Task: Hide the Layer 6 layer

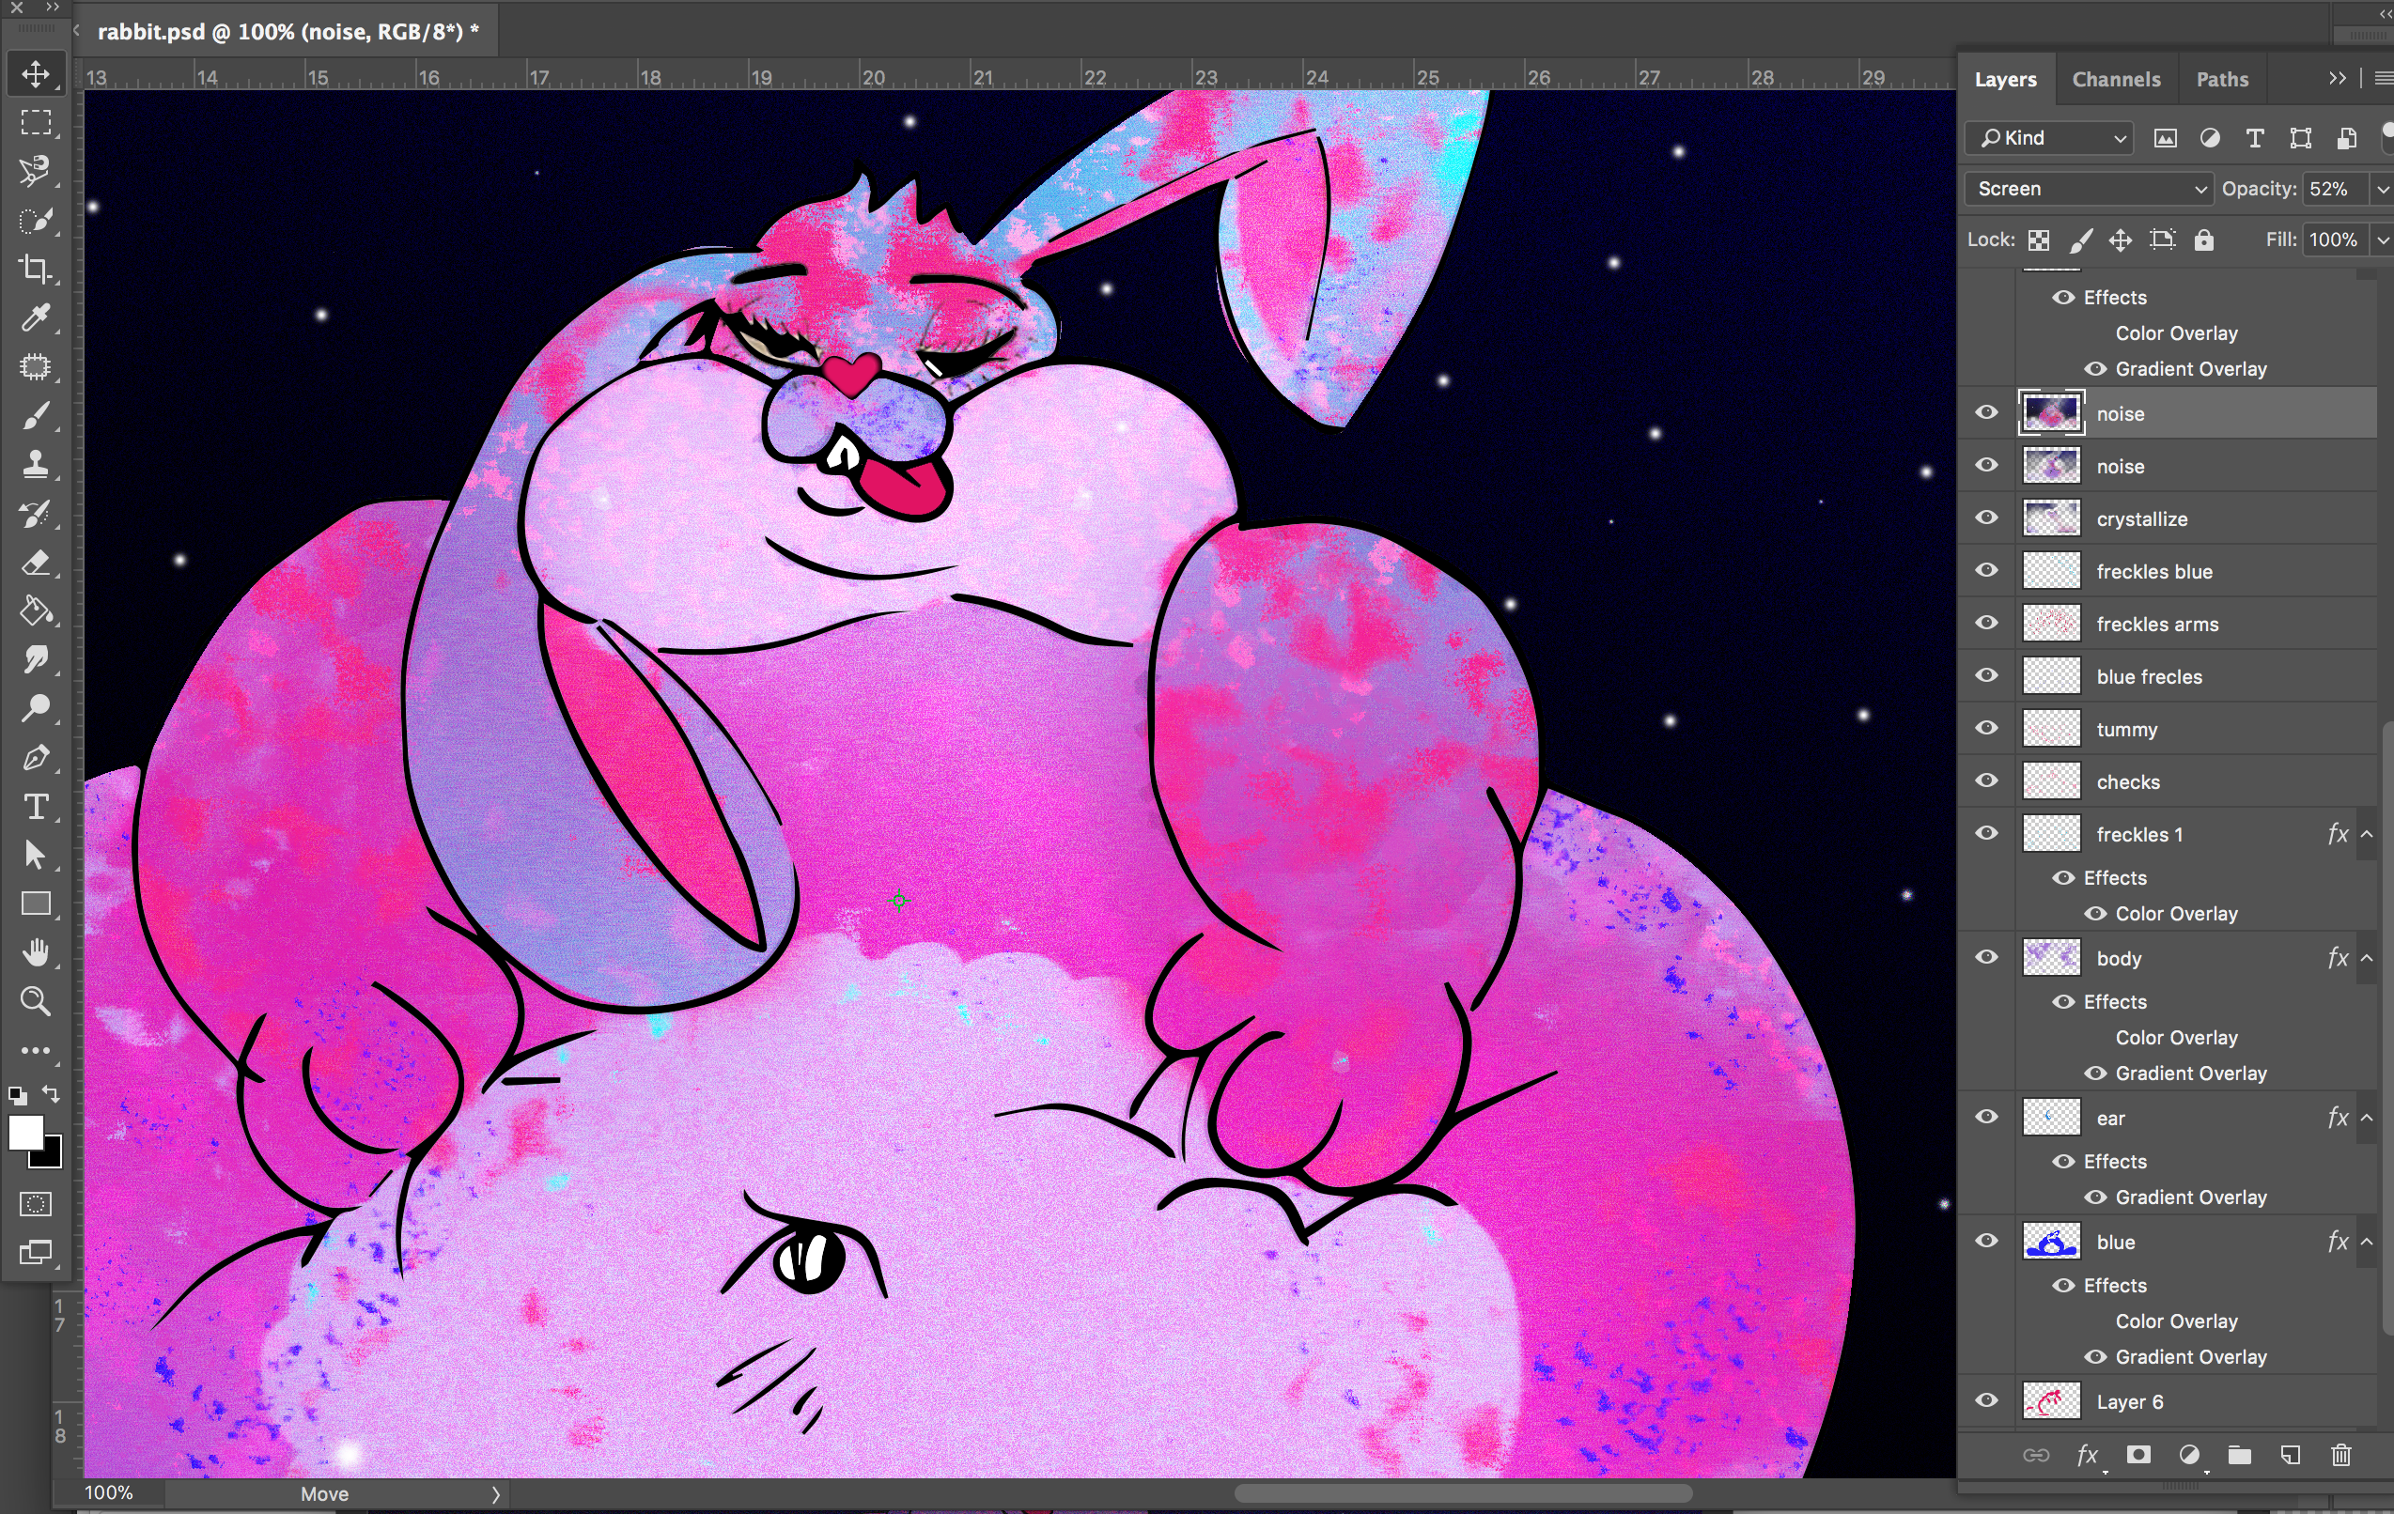Action: click(1986, 1400)
